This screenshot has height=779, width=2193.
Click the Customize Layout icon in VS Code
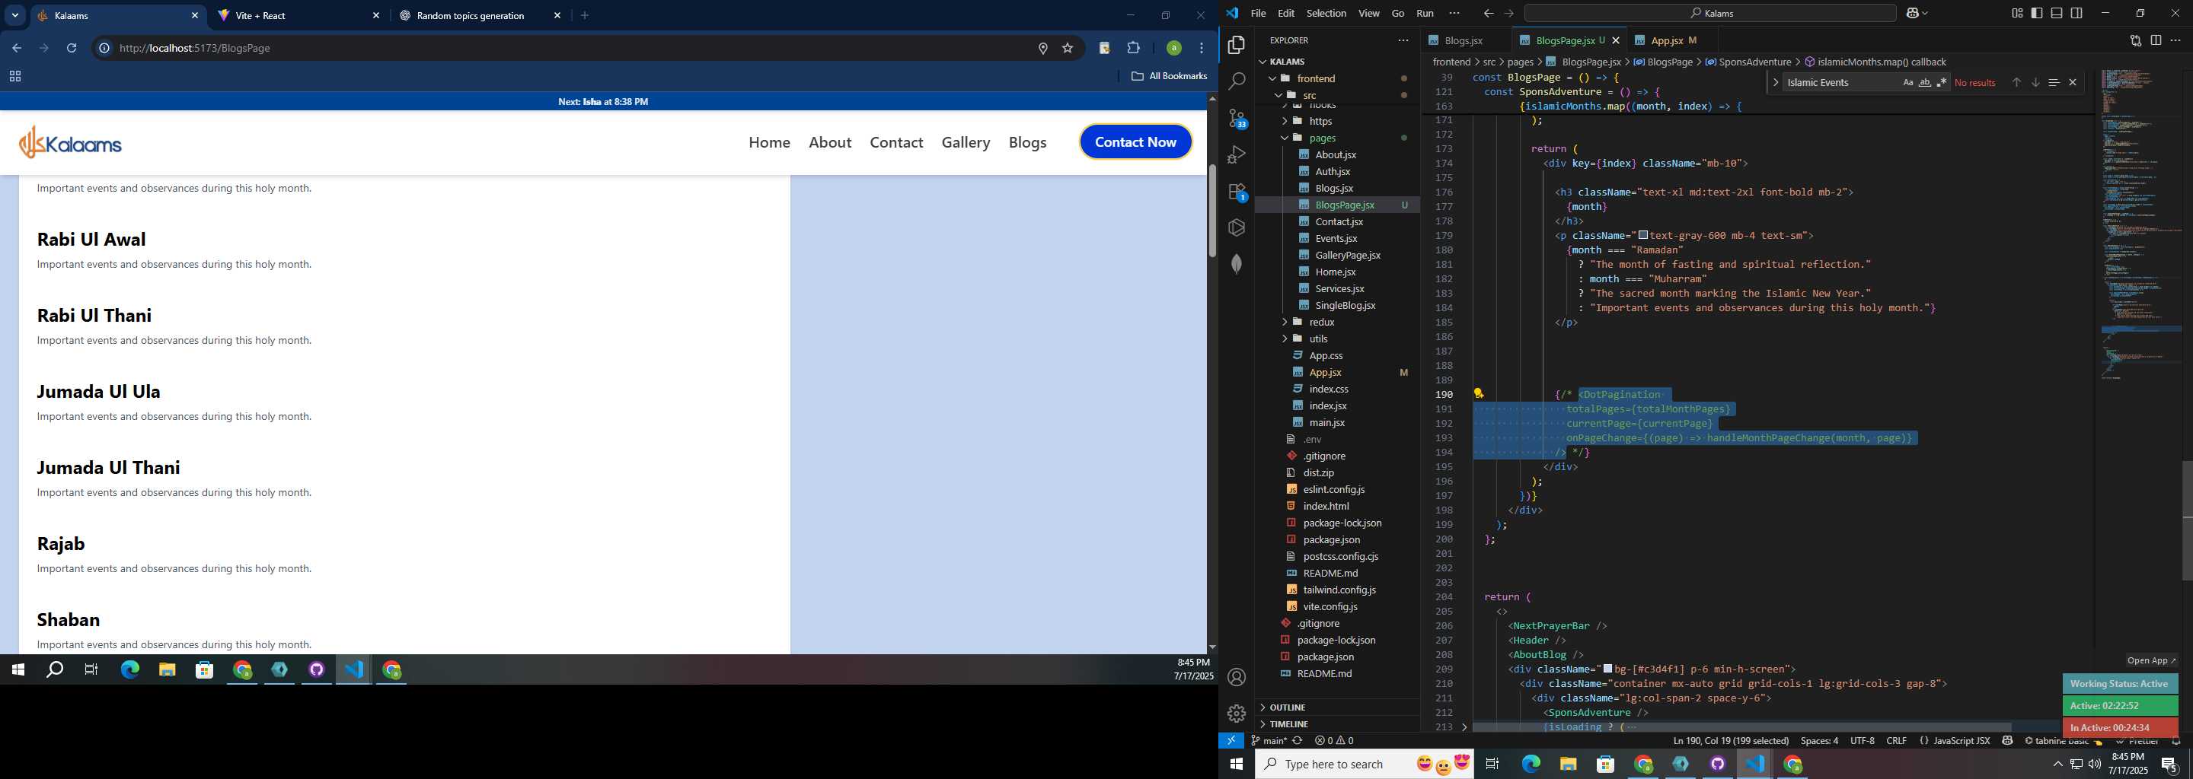point(2017,13)
